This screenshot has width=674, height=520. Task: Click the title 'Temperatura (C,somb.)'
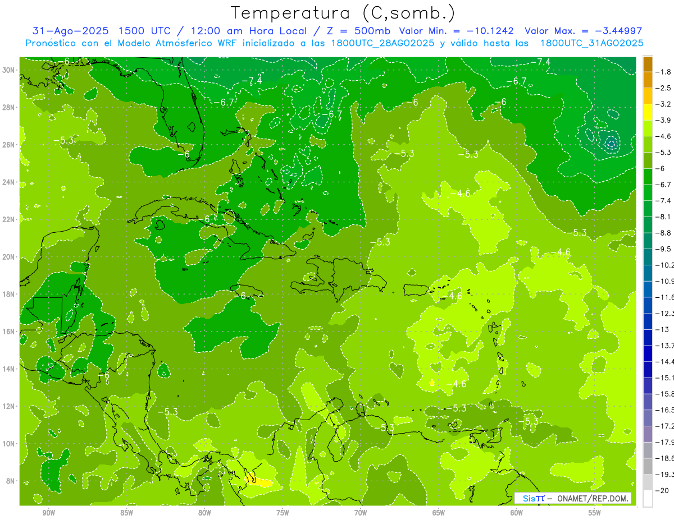click(x=343, y=13)
